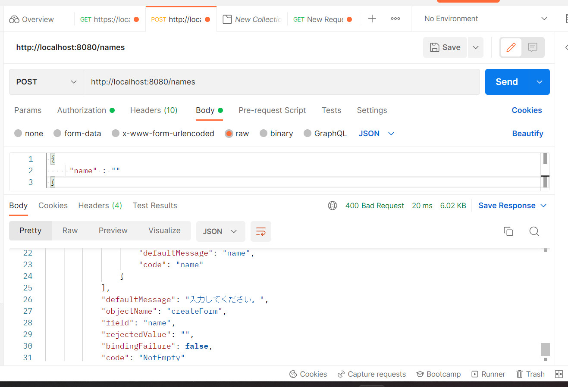
Task: Open the comments panel with the comment icon
Action: pos(533,47)
